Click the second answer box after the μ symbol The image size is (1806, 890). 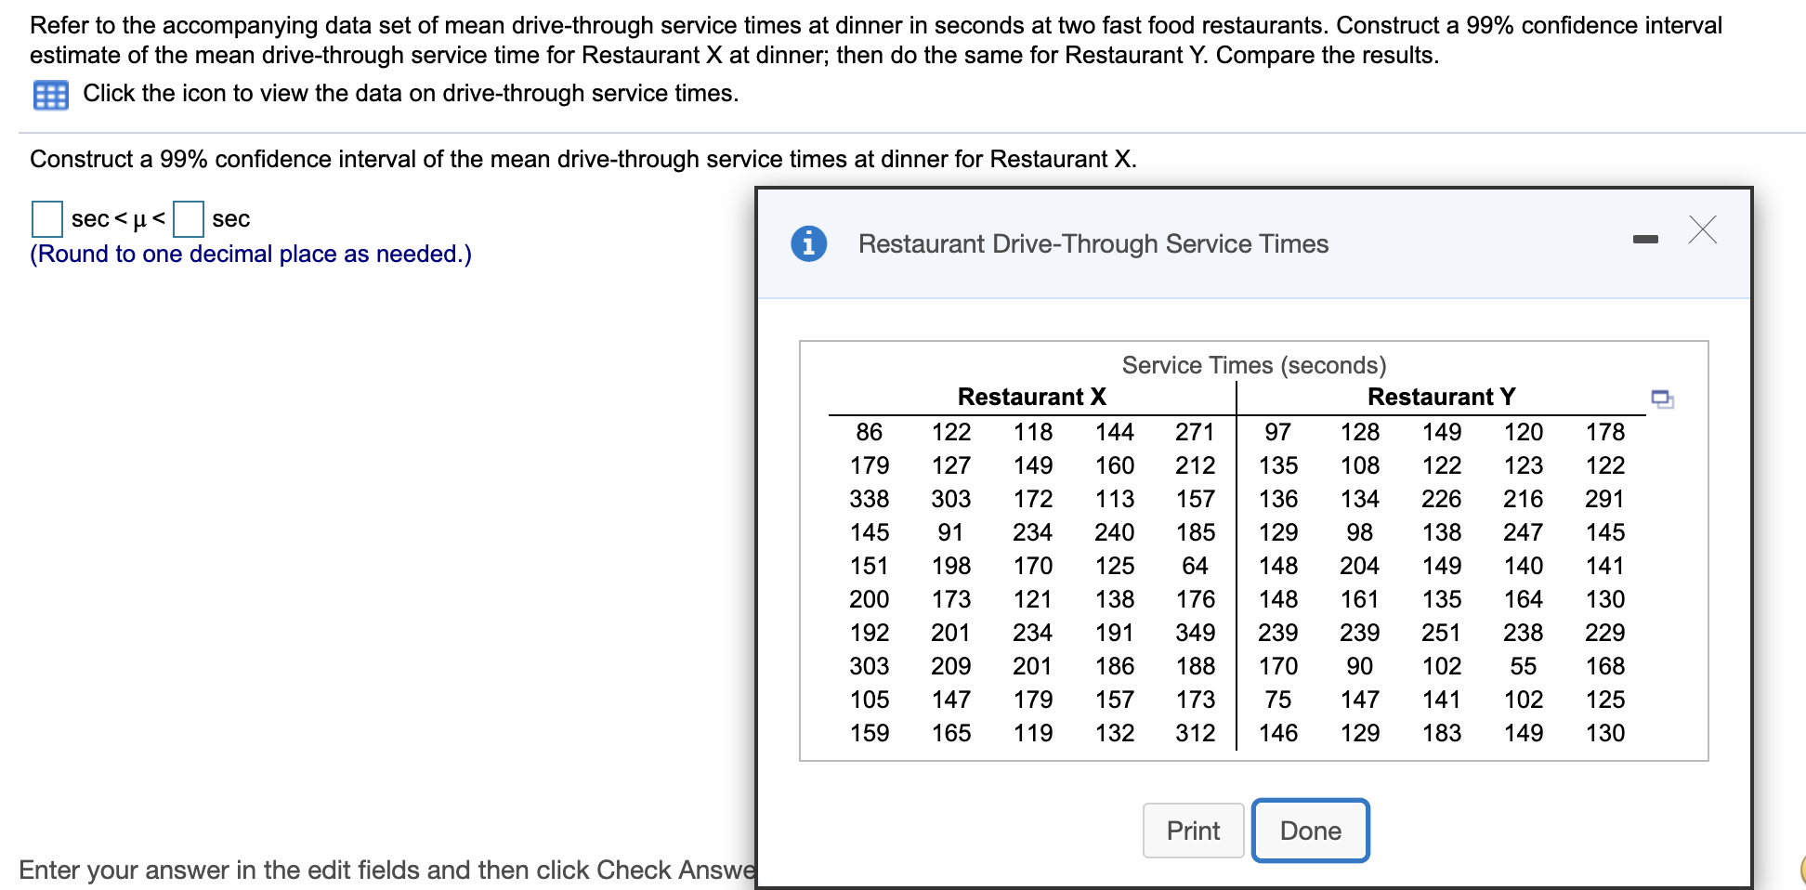click(x=188, y=218)
